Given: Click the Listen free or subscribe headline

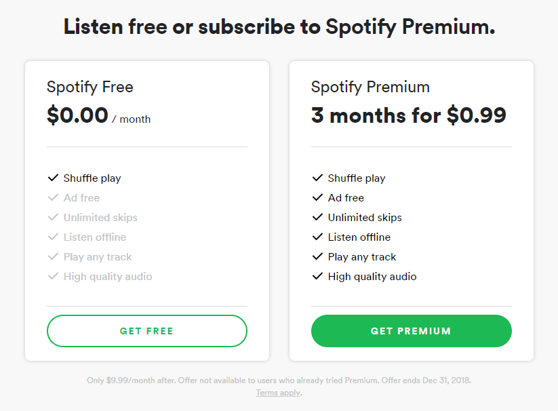Looking at the screenshot, I should point(279,27).
